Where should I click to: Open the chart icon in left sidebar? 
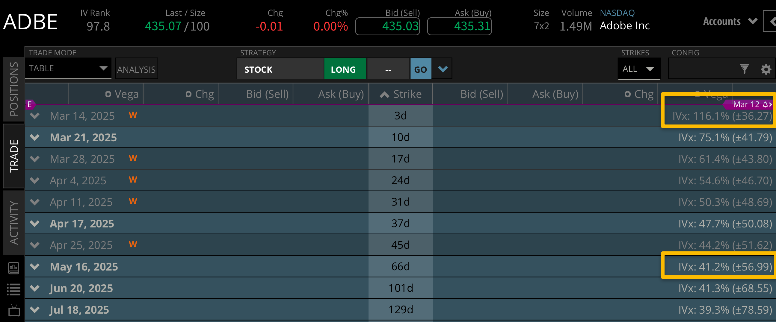click(13, 268)
